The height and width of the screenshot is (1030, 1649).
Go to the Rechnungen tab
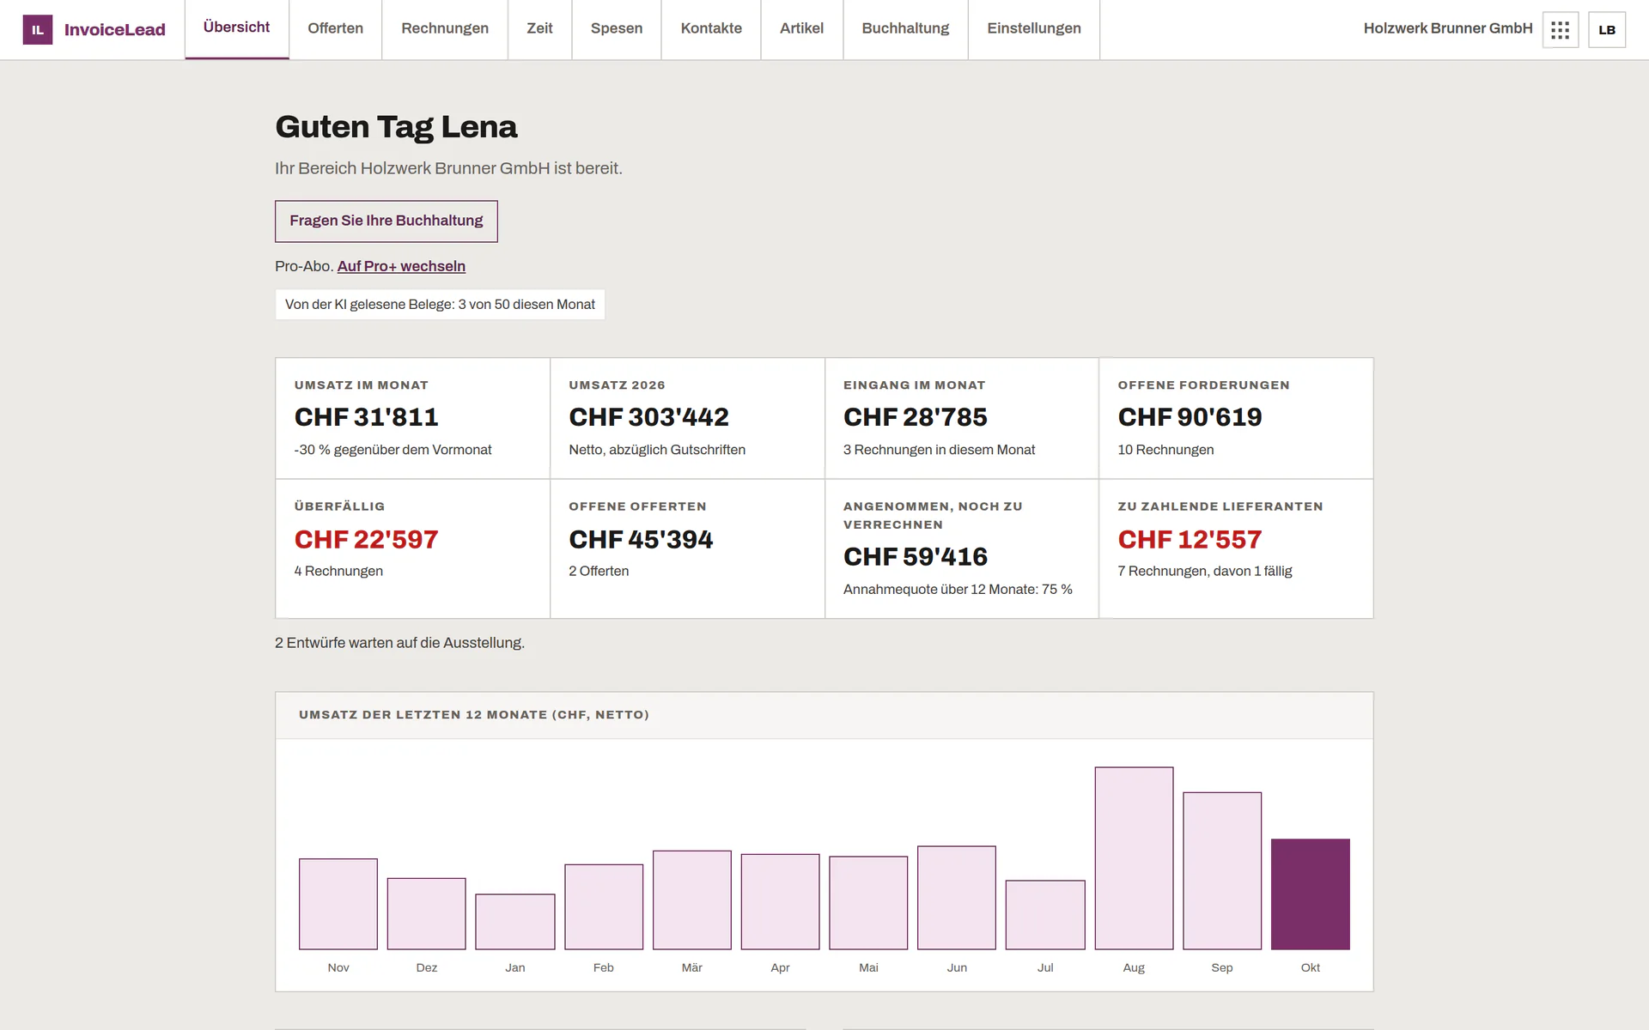pyautogui.click(x=445, y=28)
